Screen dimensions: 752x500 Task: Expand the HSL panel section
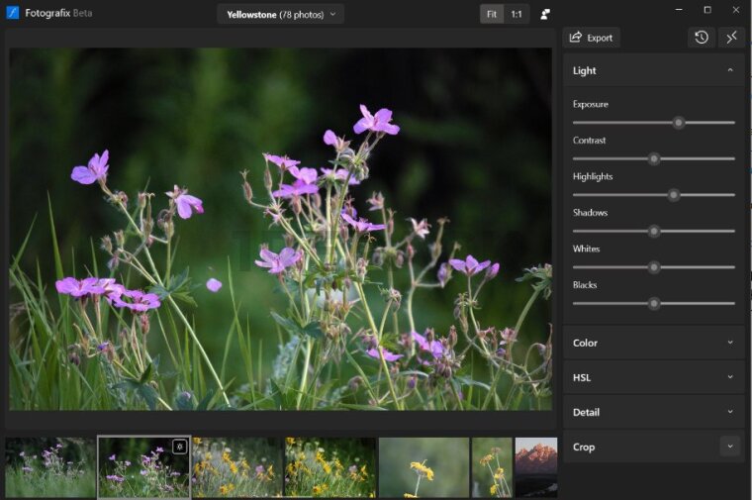pos(730,377)
